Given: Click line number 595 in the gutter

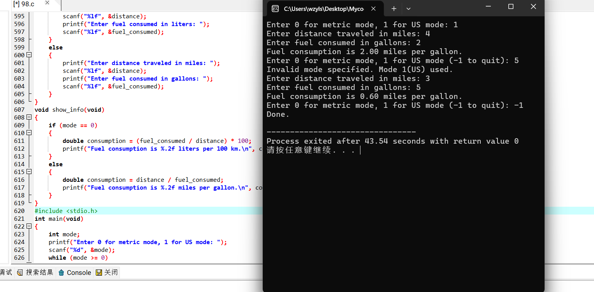Looking at the screenshot, I should pyautogui.click(x=19, y=16).
